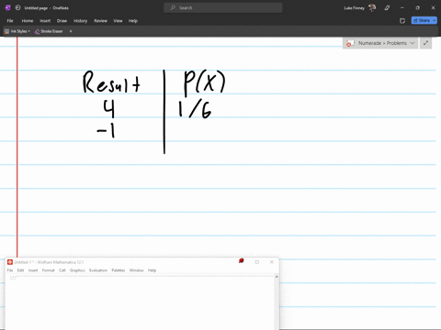The image size is (441, 330).
Task: Open the Home tab in OneNote
Action: [28, 21]
